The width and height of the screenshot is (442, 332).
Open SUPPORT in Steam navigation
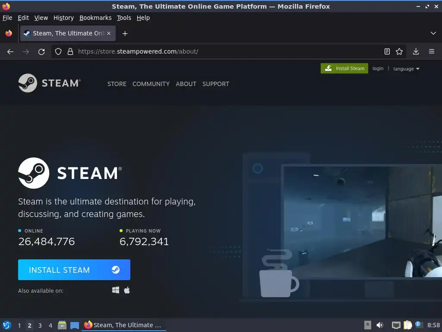(x=216, y=84)
